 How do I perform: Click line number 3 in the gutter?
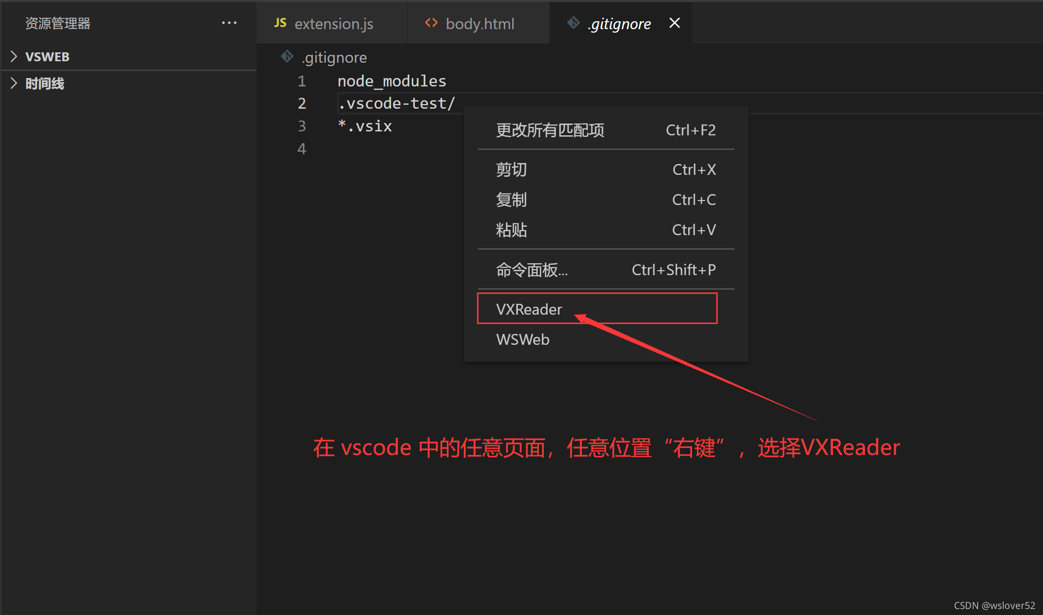coord(302,126)
